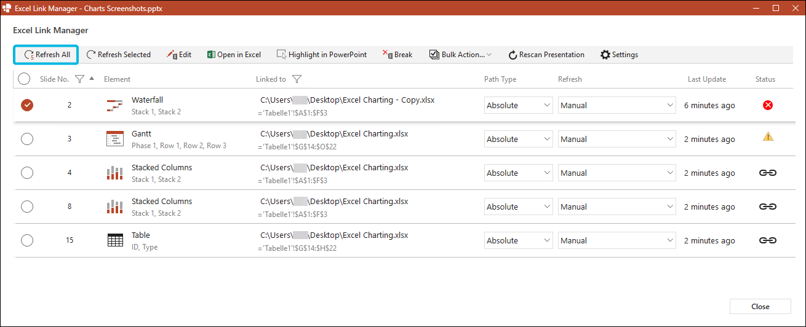This screenshot has height=327, width=806.
Task: Click the Table element name
Action: (x=141, y=235)
